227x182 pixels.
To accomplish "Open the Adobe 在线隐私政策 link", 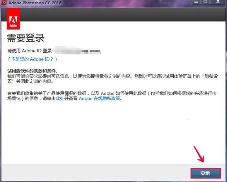I will tap(100, 98).
